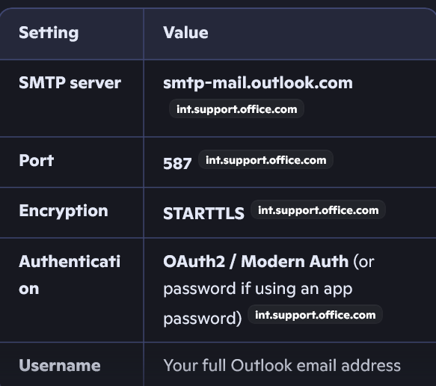Open the citation chip after 'password)' in Authentication row
The width and height of the screenshot is (436, 386).
(x=315, y=314)
